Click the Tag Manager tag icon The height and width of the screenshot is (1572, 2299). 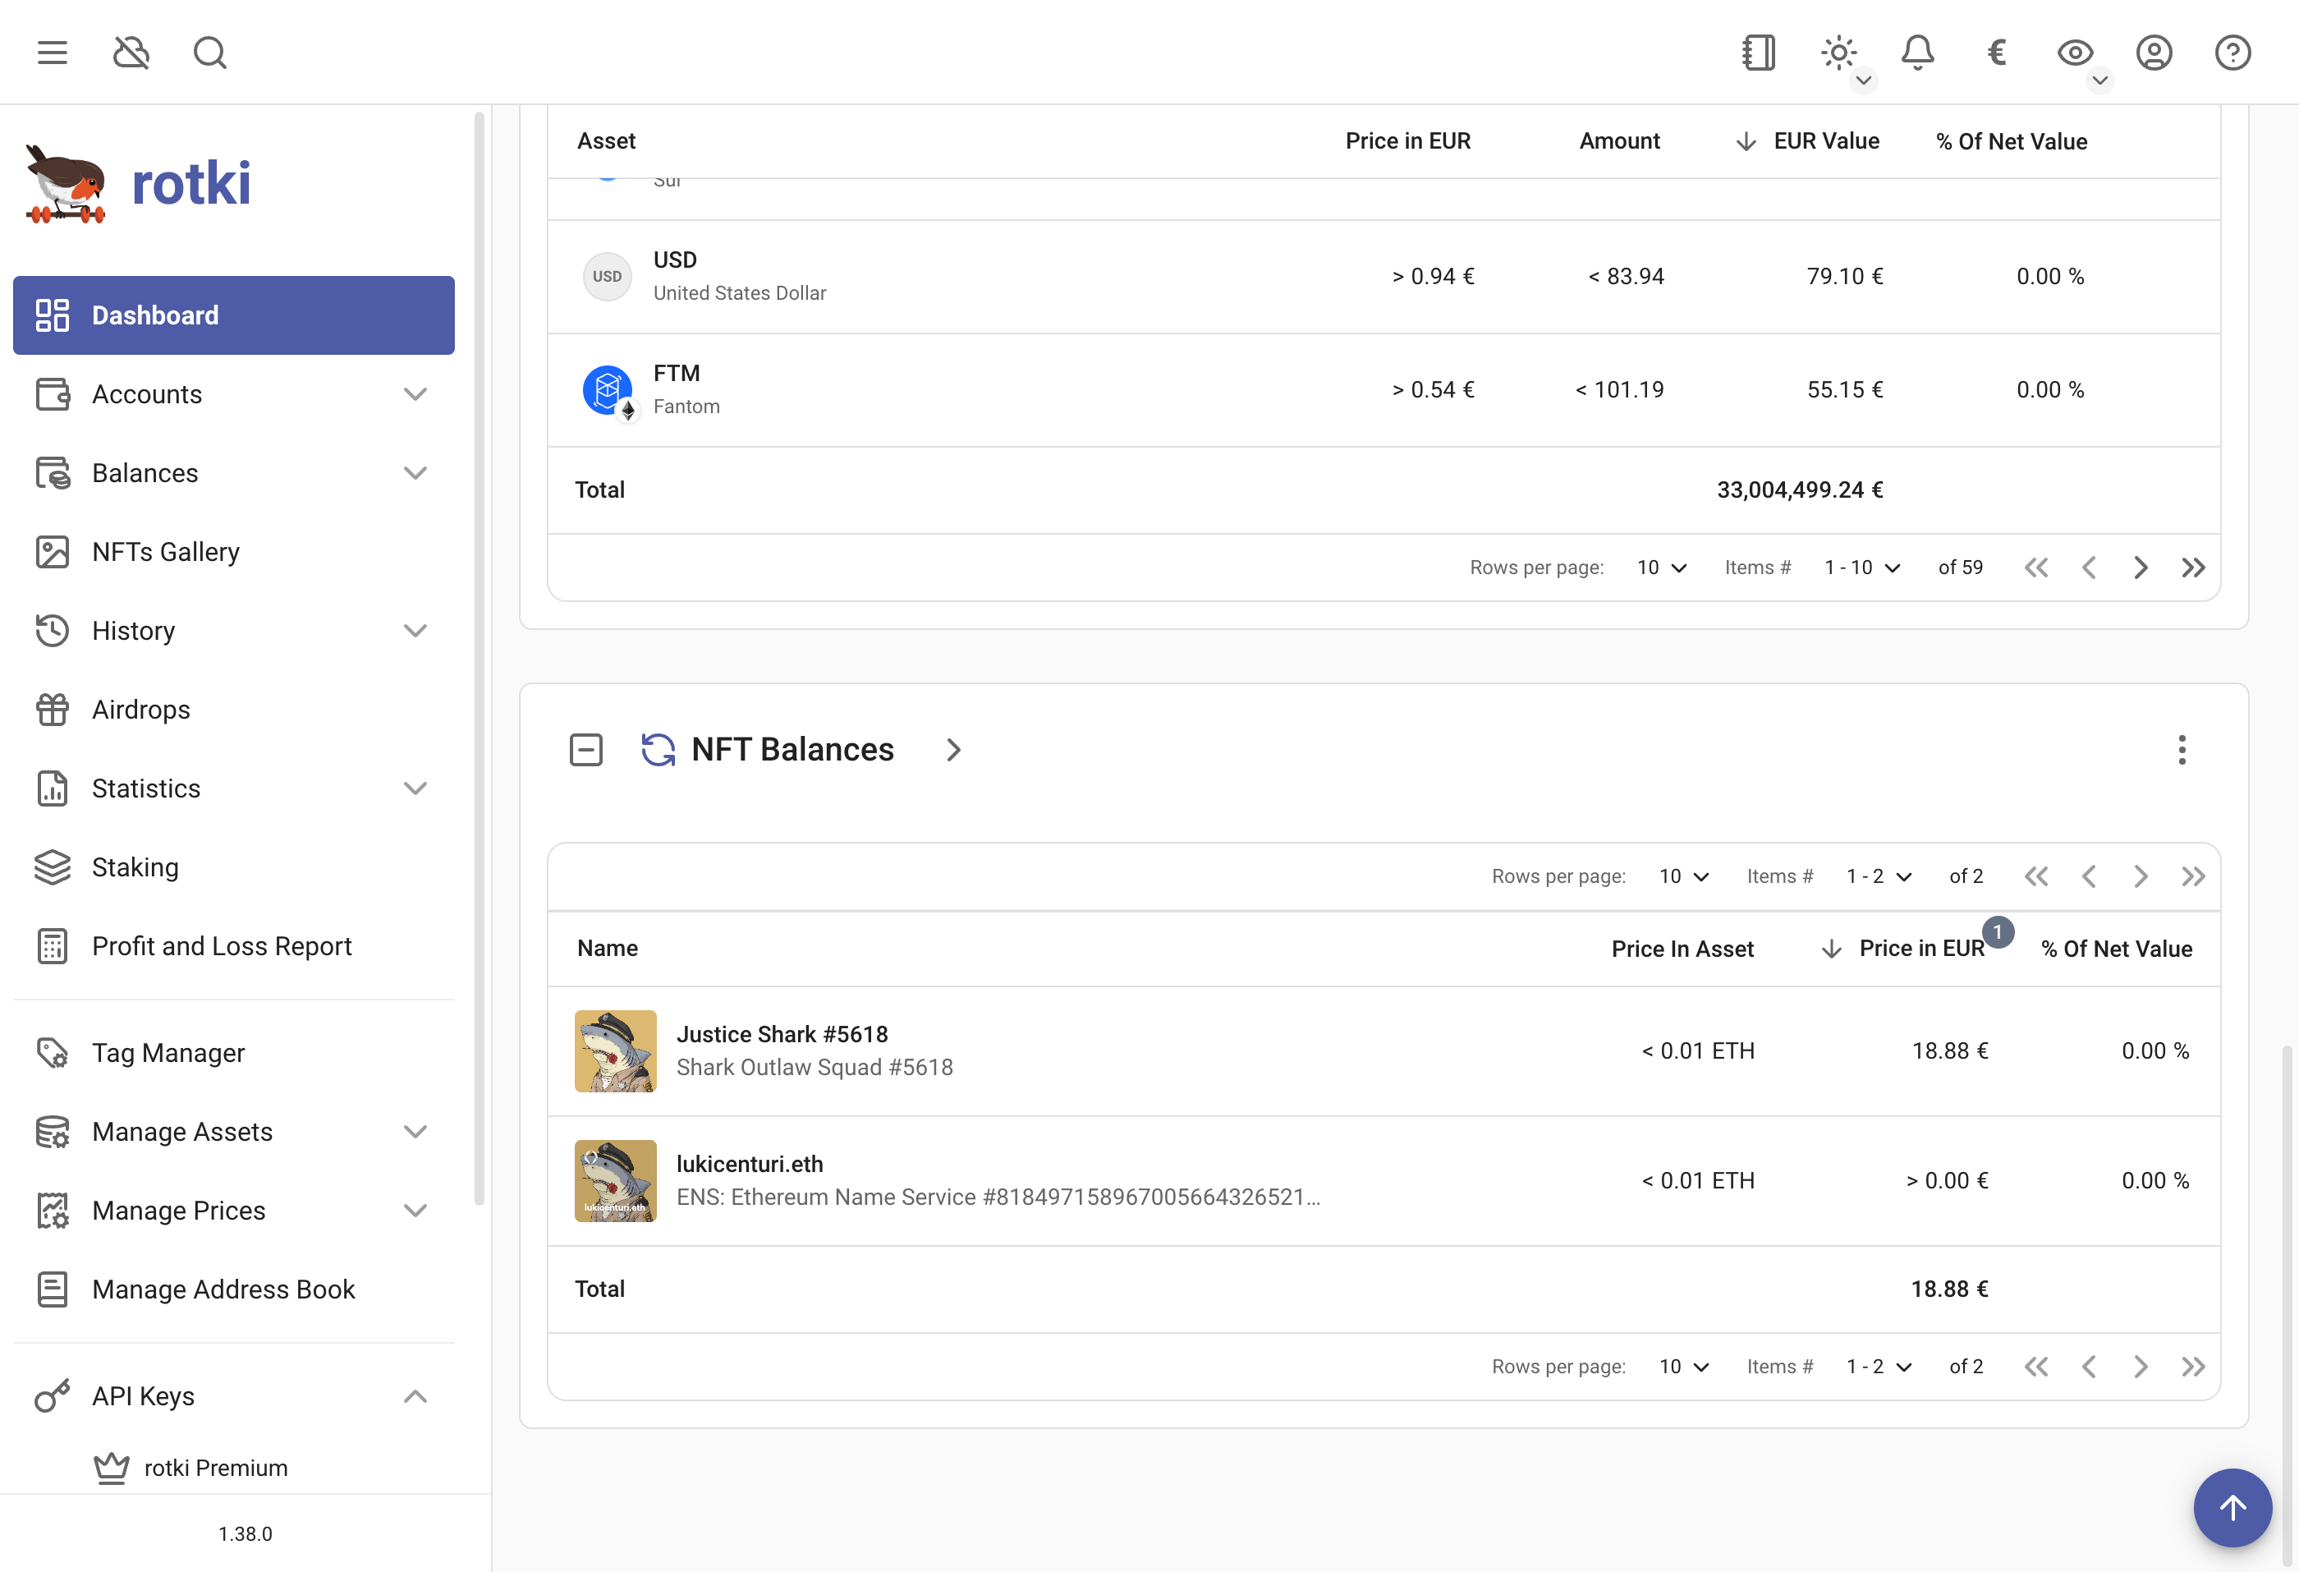click(x=53, y=1053)
